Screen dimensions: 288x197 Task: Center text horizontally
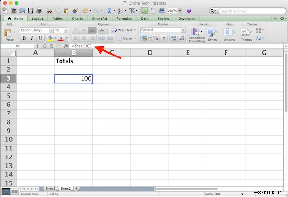coord(84,38)
